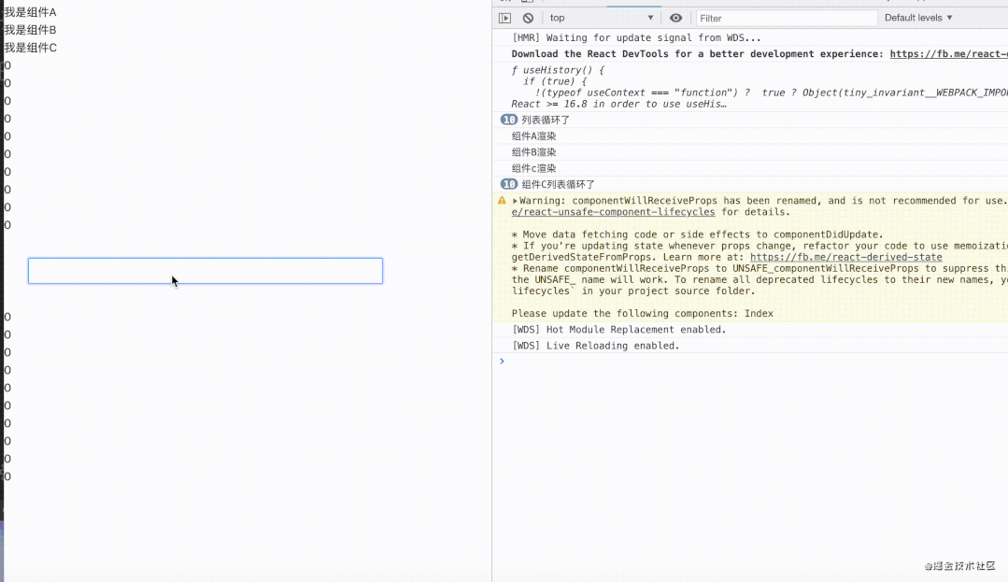The image size is (1008, 582).
Task: Clear the console with the ban icon
Action: point(528,18)
